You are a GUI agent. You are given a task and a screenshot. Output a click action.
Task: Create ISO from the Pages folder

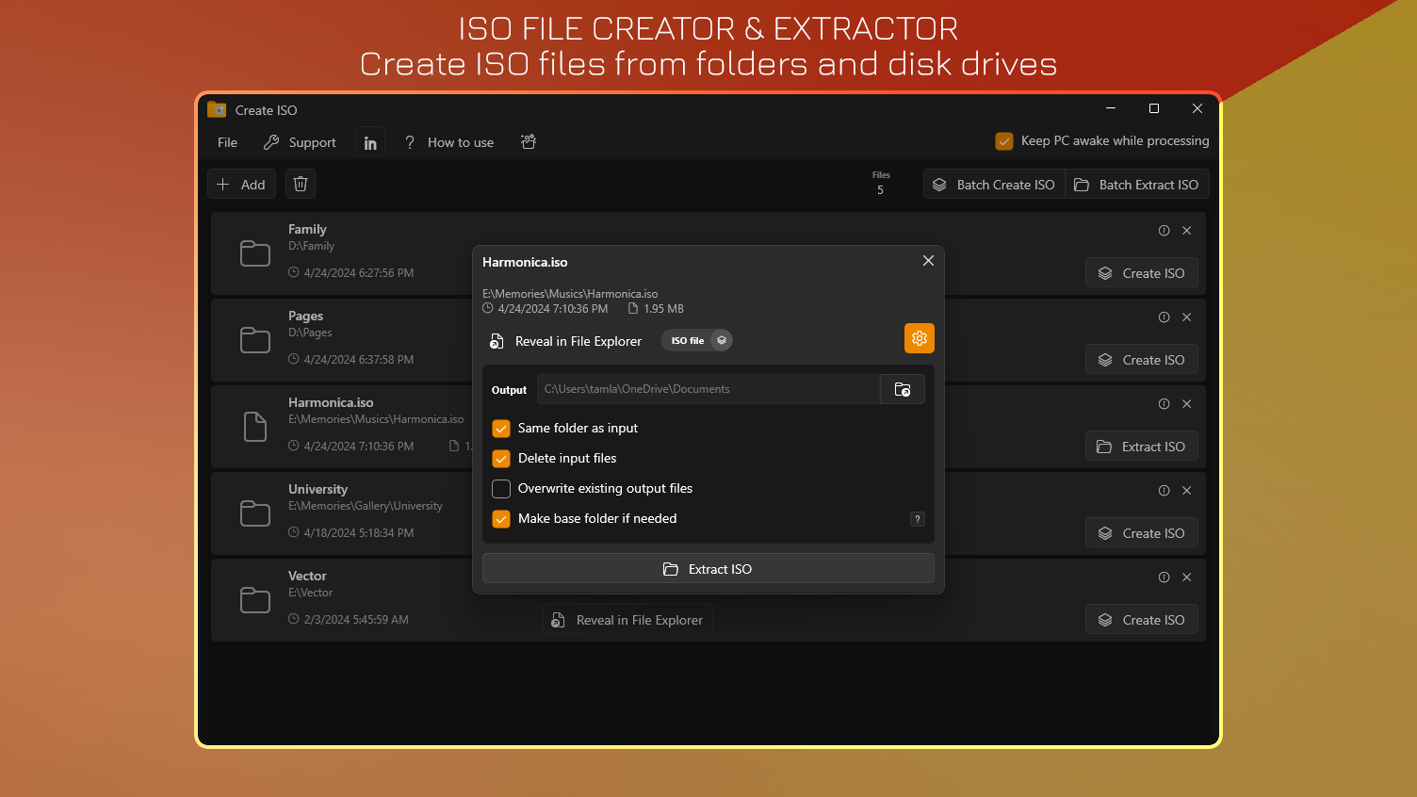coord(1142,360)
